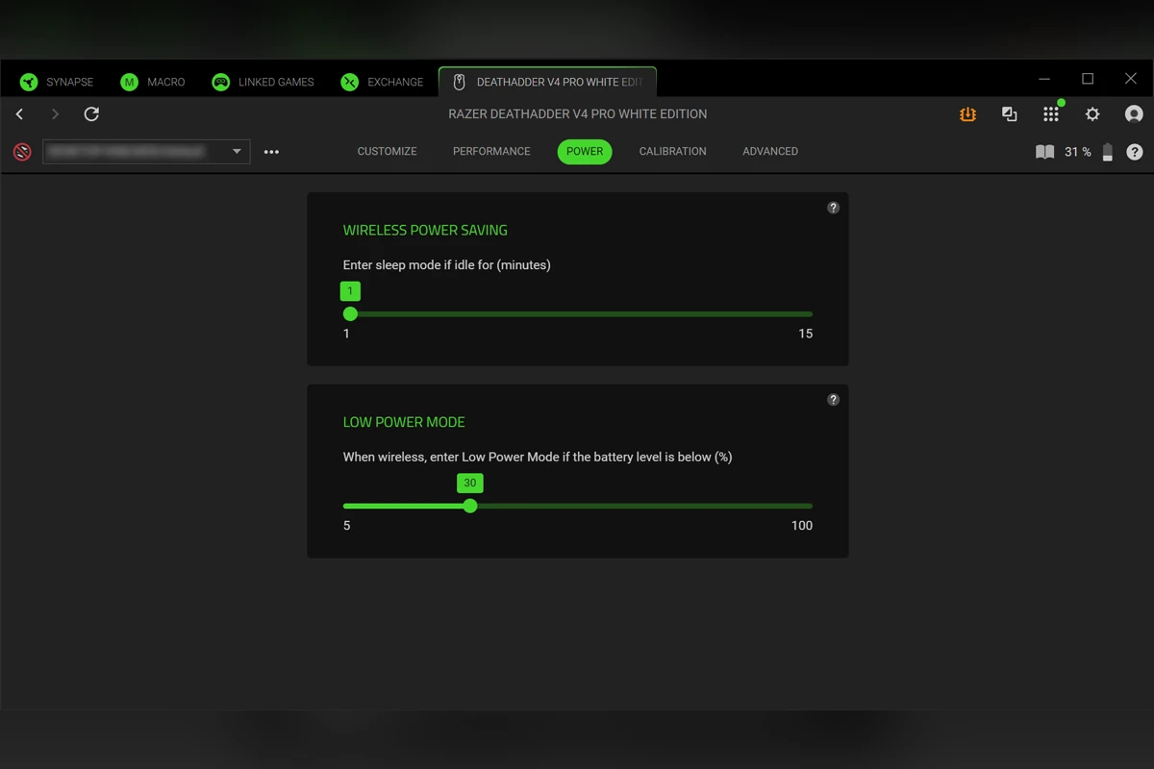Open the Calibration section
The image size is (1154, 769).
coord(673,152)
